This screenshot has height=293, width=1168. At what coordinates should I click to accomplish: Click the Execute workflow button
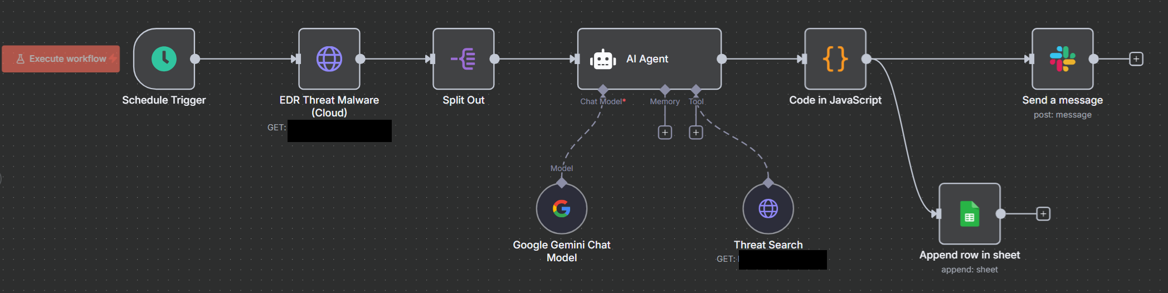point(61,58)
